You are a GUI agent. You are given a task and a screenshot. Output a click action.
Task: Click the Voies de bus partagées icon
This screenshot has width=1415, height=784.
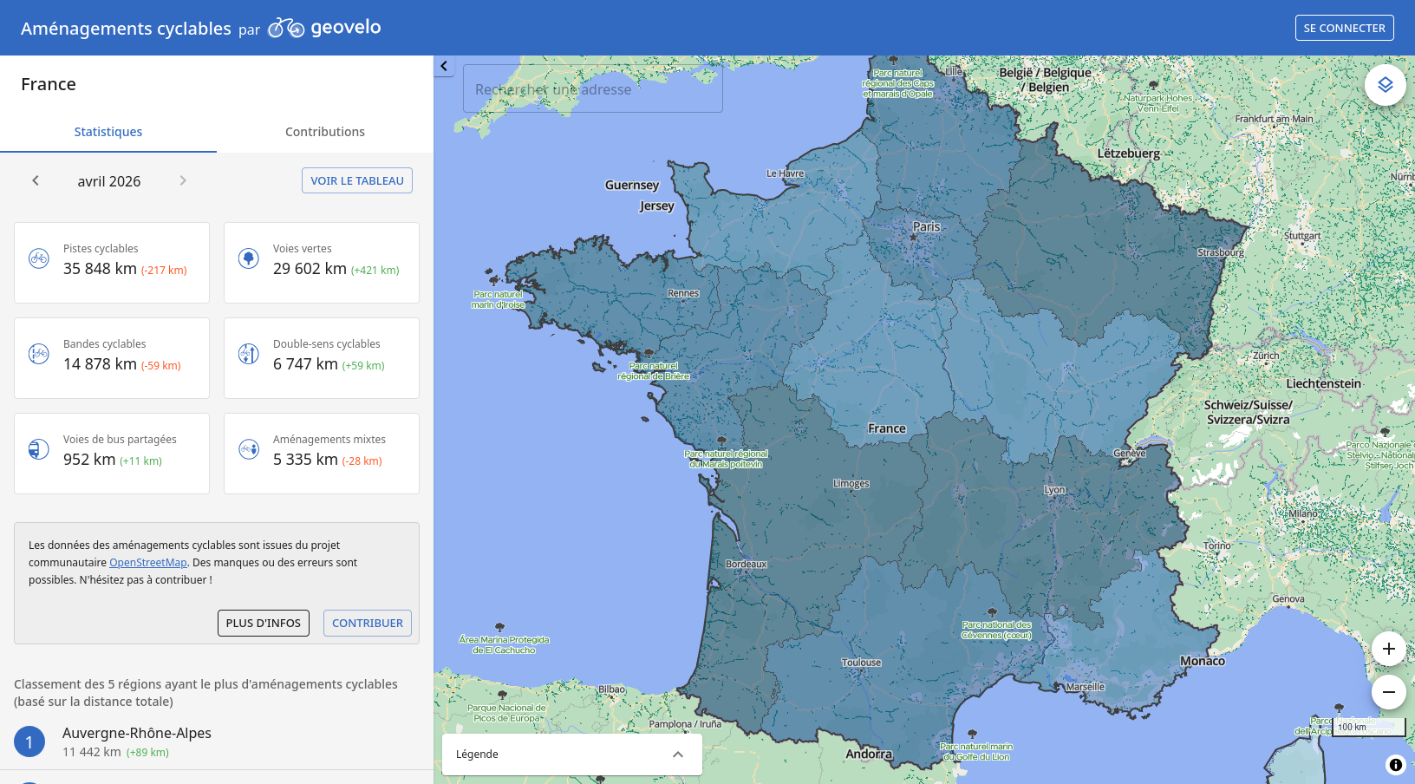point(39,449)
